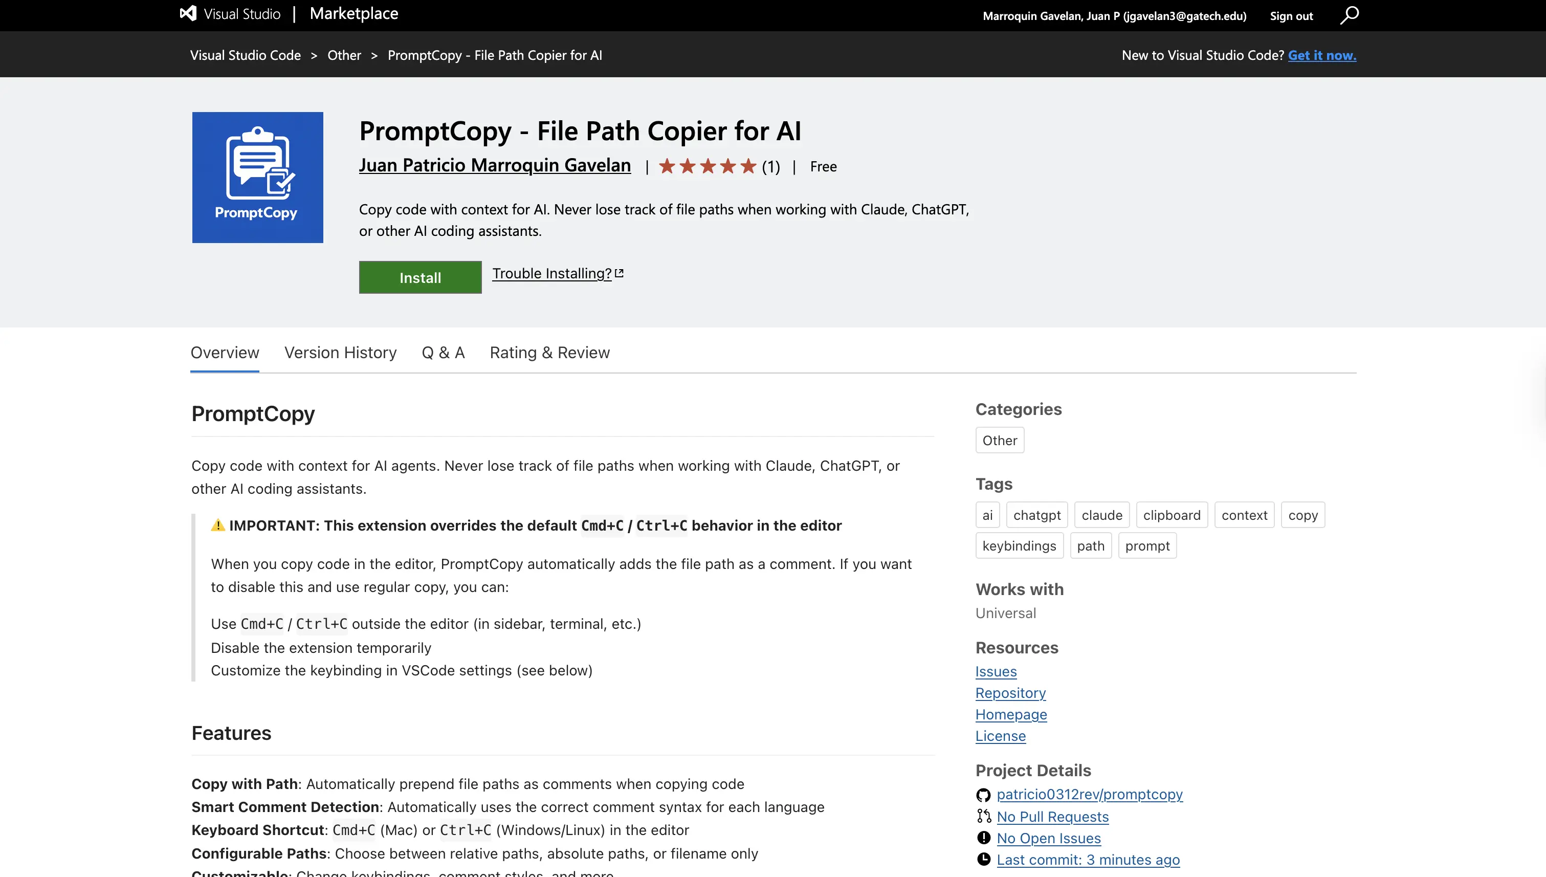The image size is (1546, 877).
Task: Select the keybindings tag
Action: 1020,546
